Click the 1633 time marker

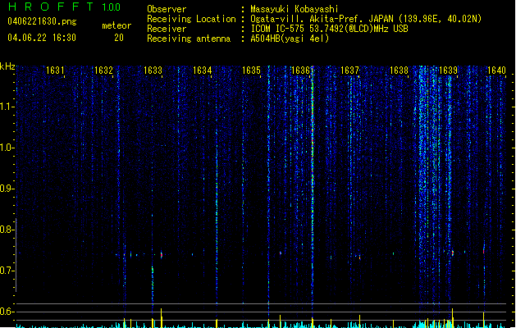pos(153,71)
